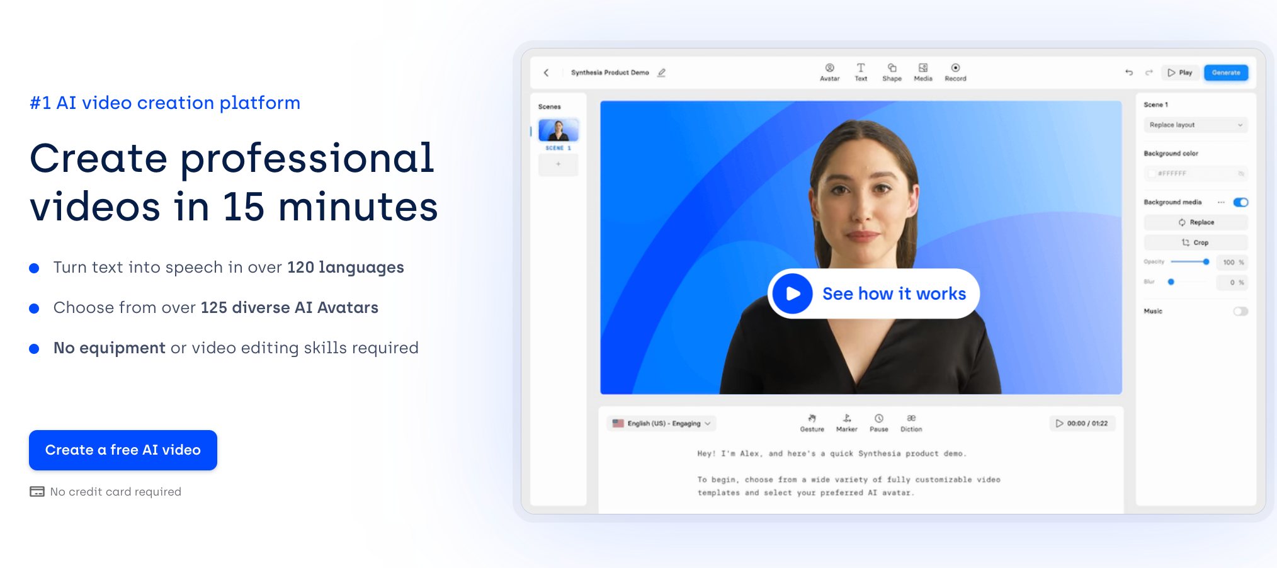Open the English (US) - Engaging voice dropdown
Image resolution: width=1277 pixels, height=568 pixels.
point(662,423)
